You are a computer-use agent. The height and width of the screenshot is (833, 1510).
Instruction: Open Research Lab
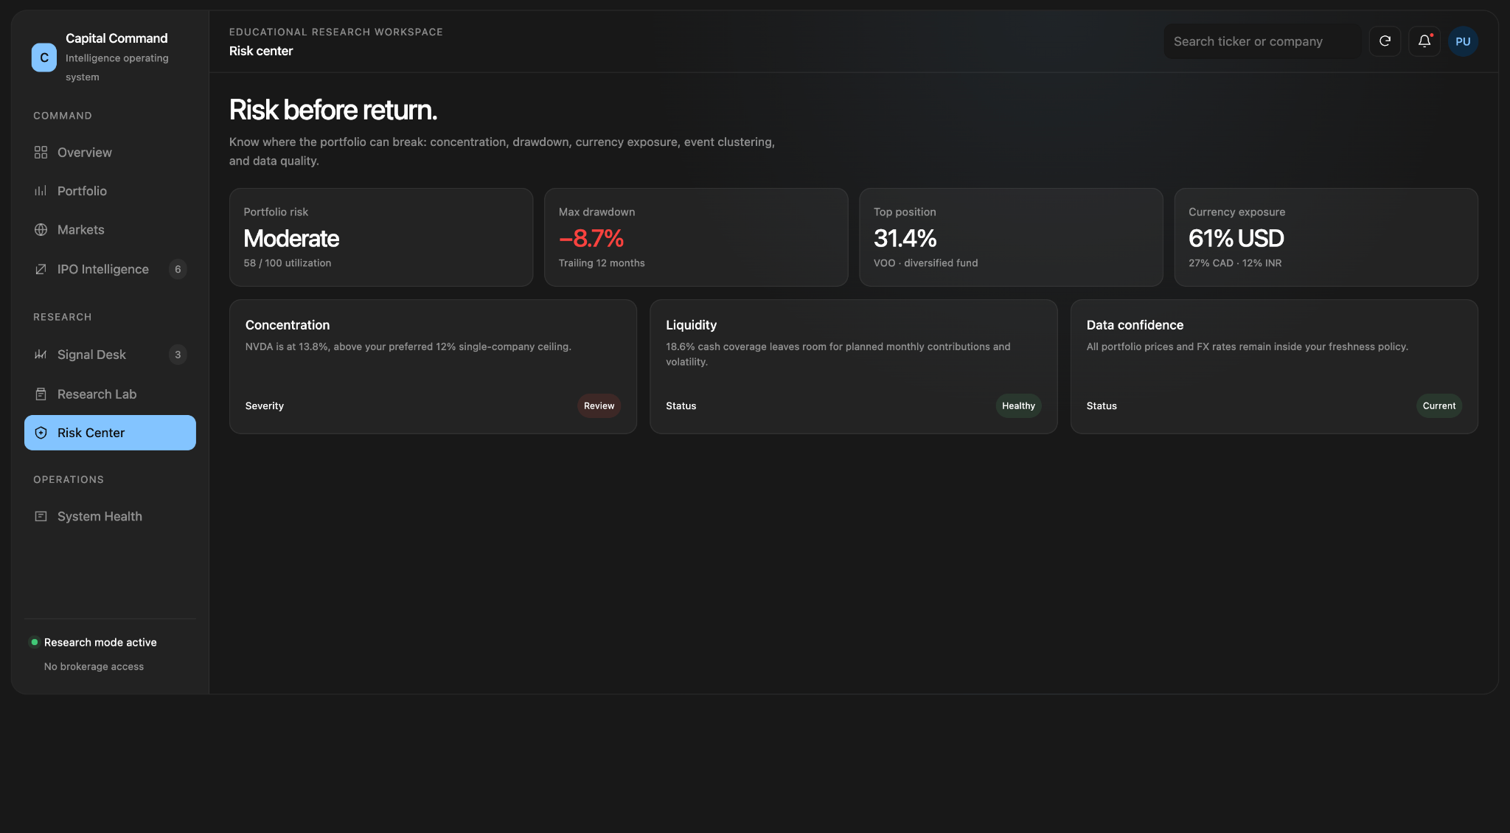(x=110, y=394)
